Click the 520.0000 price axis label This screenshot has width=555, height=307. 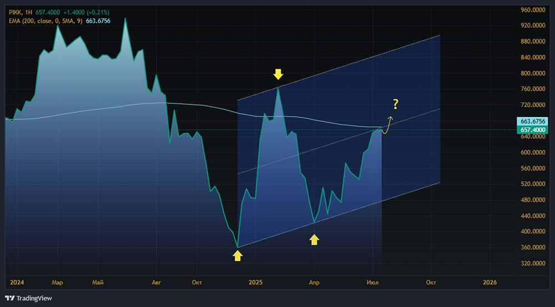pos(533,184)
